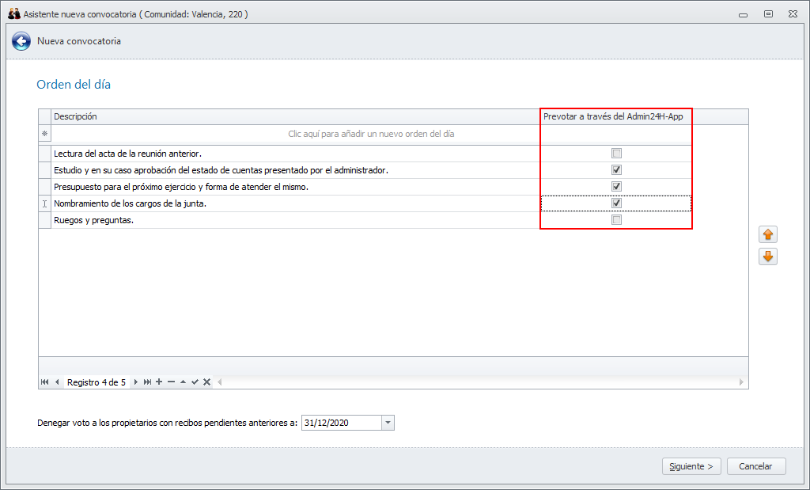Click the horizontal scrollbar left arrow
Screen dimensions: 810x490
(220, 382)
